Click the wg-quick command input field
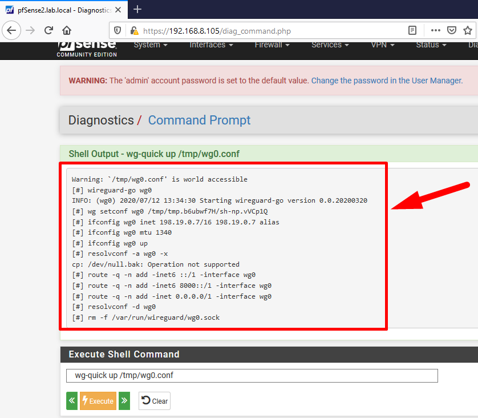 pos(252,376)
